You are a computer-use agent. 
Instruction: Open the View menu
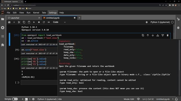pyautogui.click(x=21, y=13)
